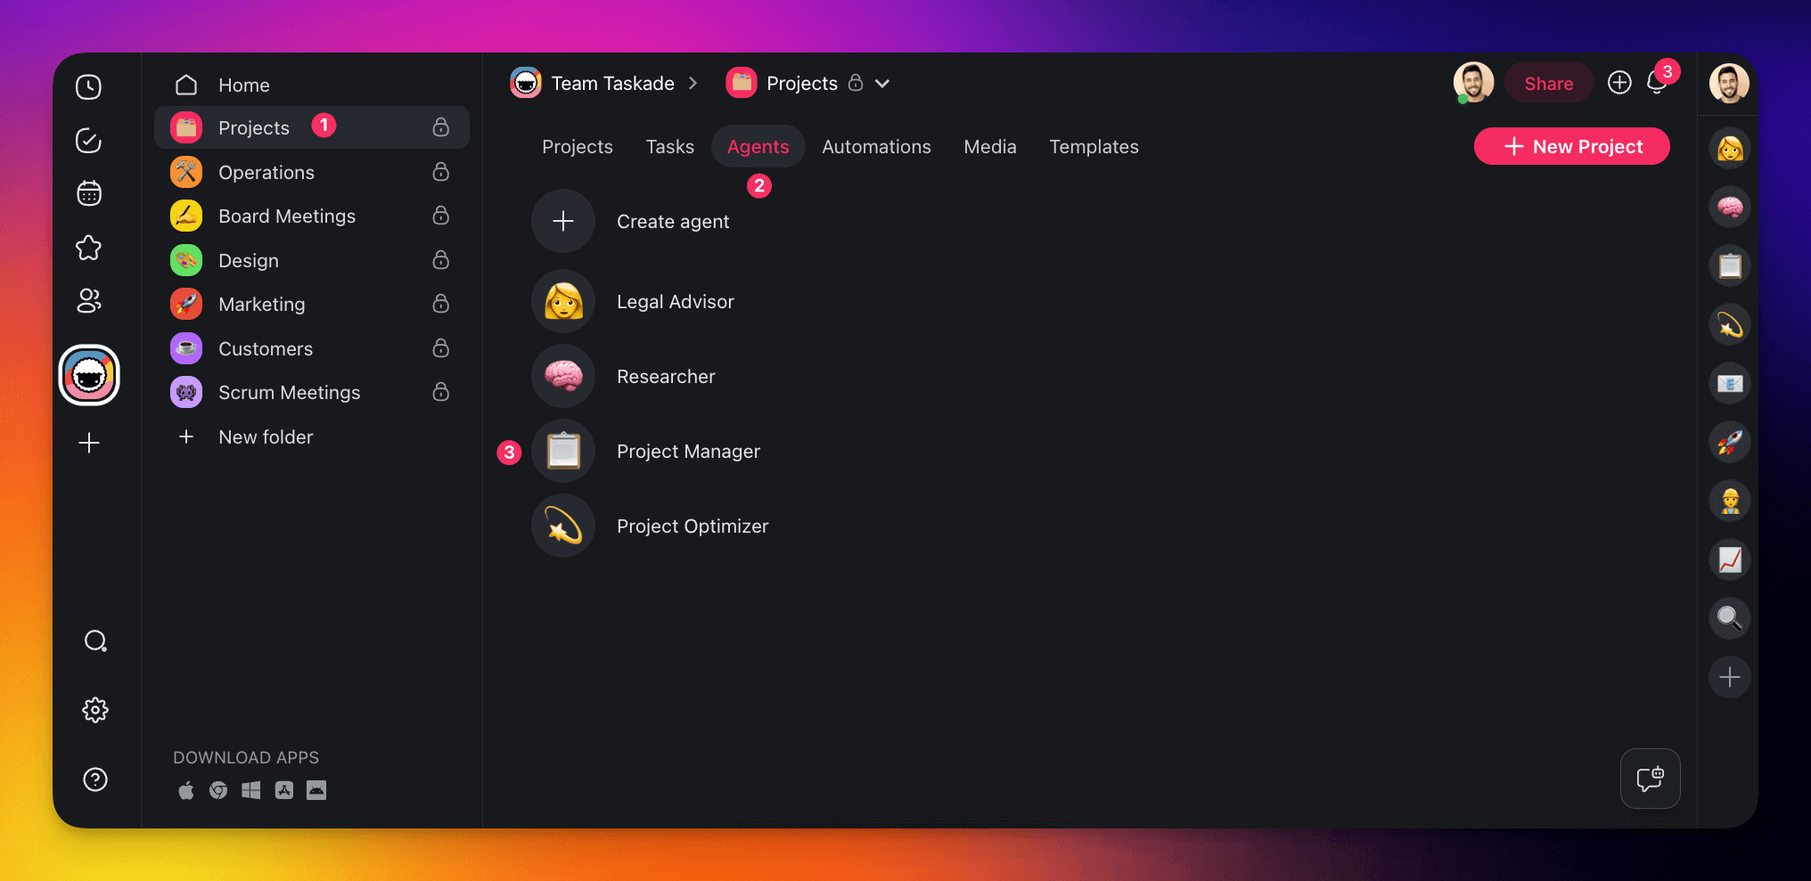Click the notifications bell icon

(1656, 84)
